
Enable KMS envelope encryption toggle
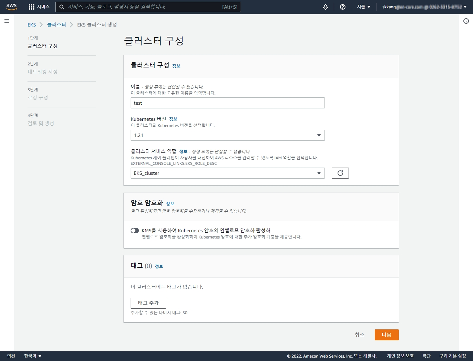click(135, 231)
